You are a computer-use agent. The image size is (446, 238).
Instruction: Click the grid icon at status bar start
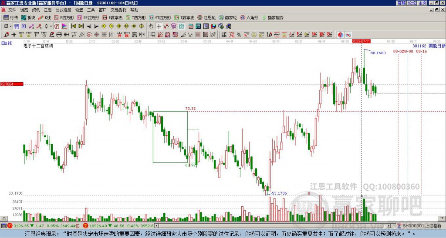(3, 226)
